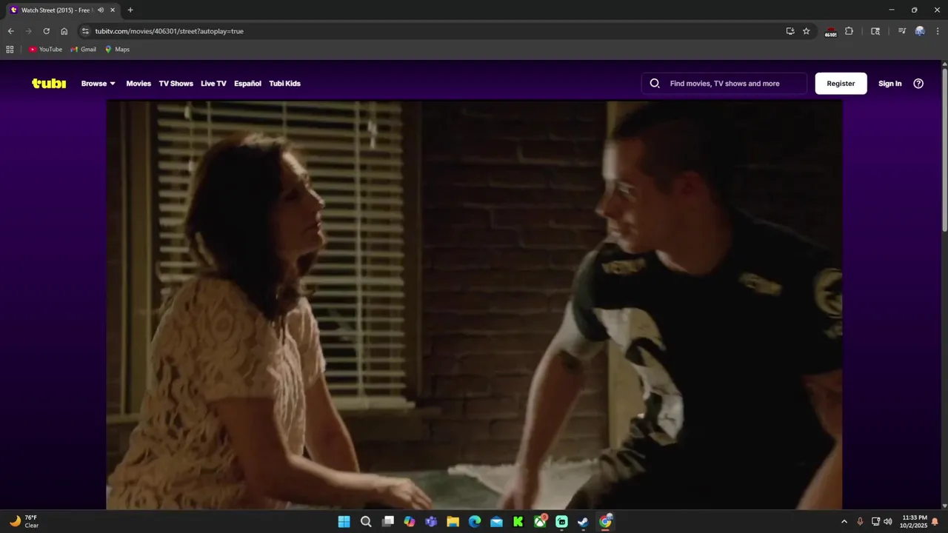Select the tubitv.com address bar URL
This screenshot has height=533, width=948.
pos(169,31)
